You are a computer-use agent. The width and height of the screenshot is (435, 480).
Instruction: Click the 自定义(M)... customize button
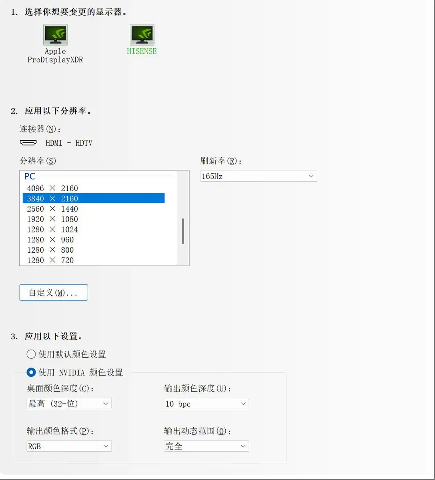coord(54,292)
